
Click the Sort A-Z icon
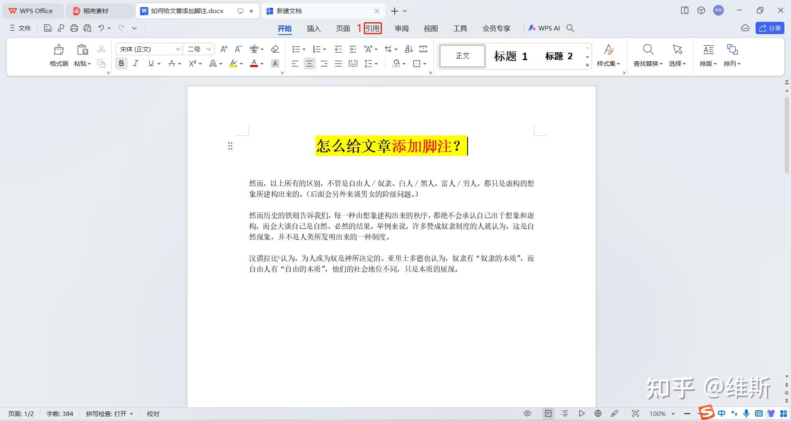(409, 49)
